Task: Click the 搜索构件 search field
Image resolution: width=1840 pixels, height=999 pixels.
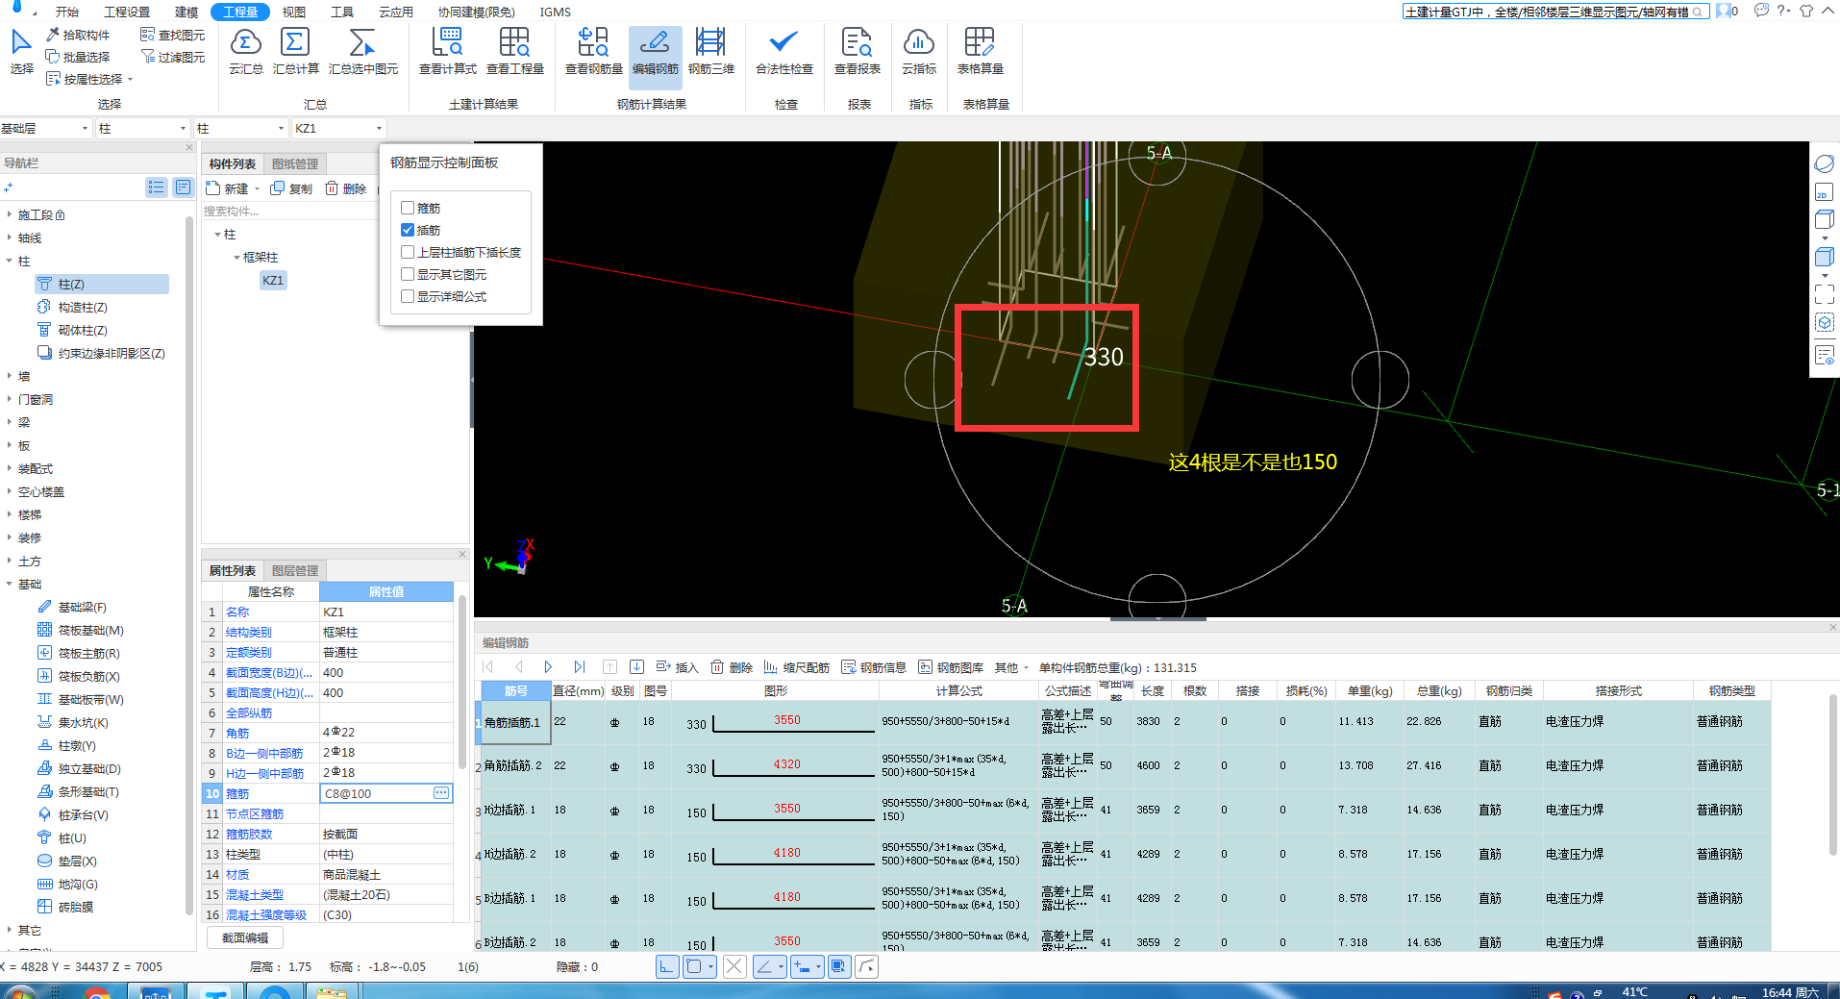Action: tap(288, 211)
